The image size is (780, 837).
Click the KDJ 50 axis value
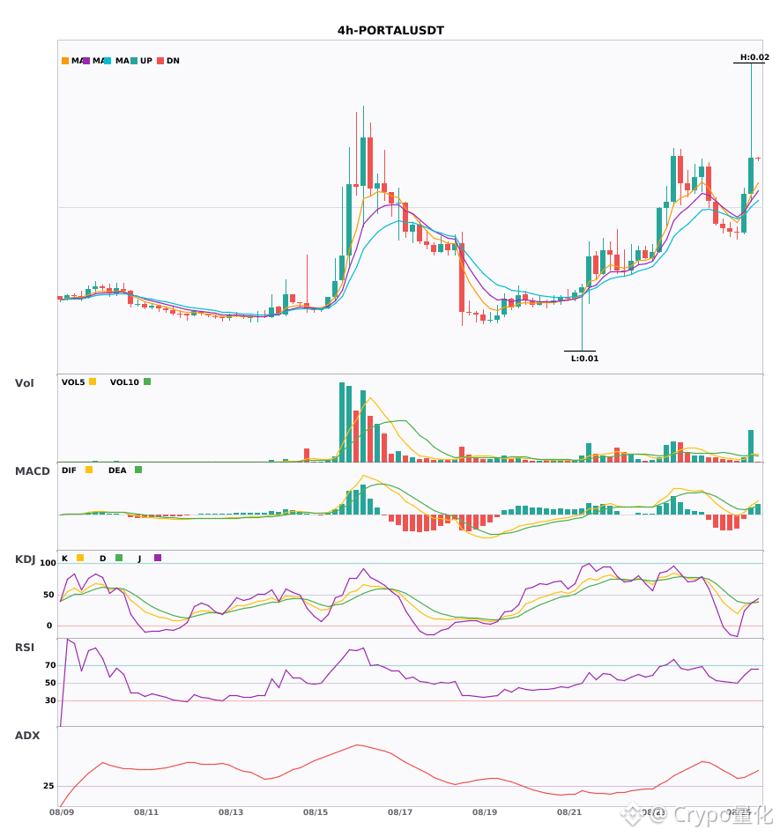click(x=48, y=595)
